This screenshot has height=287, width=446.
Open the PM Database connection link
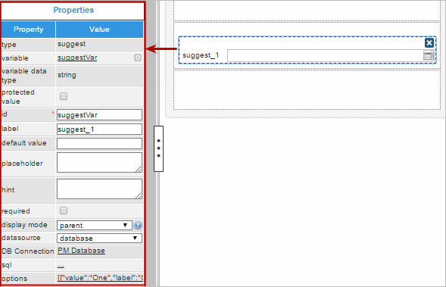(81, 251)
